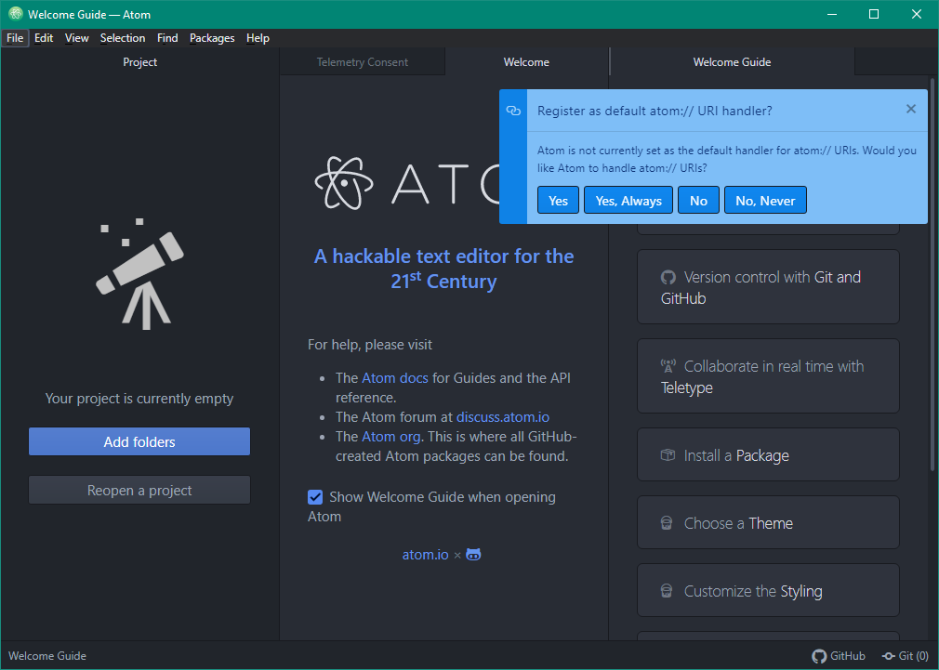Open the atom.io link

tap(425, 555)
